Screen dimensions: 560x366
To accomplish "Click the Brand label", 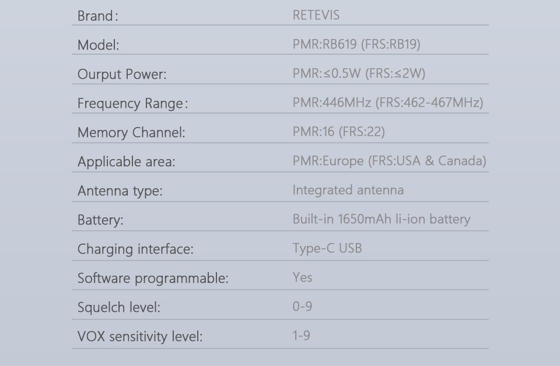I will (98, 16).
